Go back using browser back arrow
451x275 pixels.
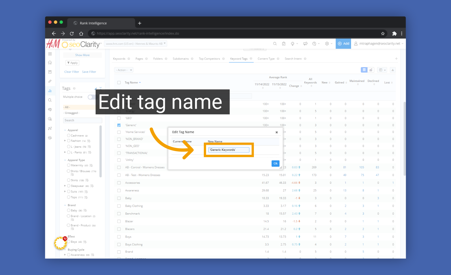tap(54, 33)
